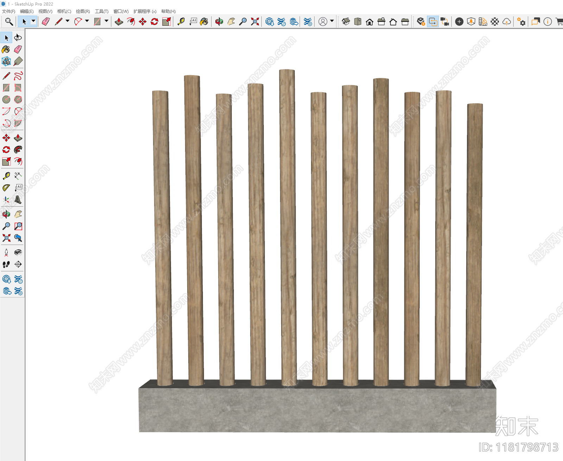The height and width of the screenshot is (461, 563).
Task: Open the 编辑(E) Edit menu
Action: click(27, 11)
